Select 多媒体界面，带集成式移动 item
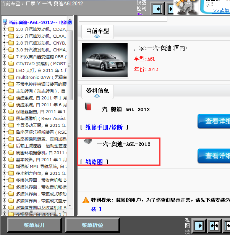 [x=41, y=194]
